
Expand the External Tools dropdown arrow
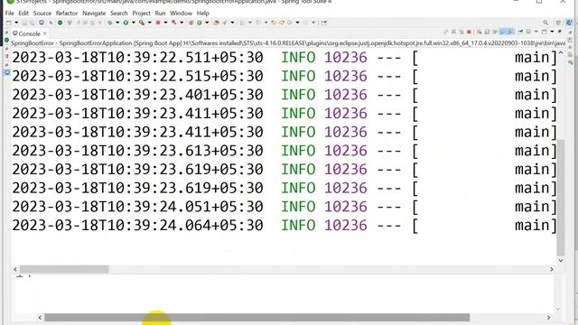pyautogui.click(x=150, y=23)
